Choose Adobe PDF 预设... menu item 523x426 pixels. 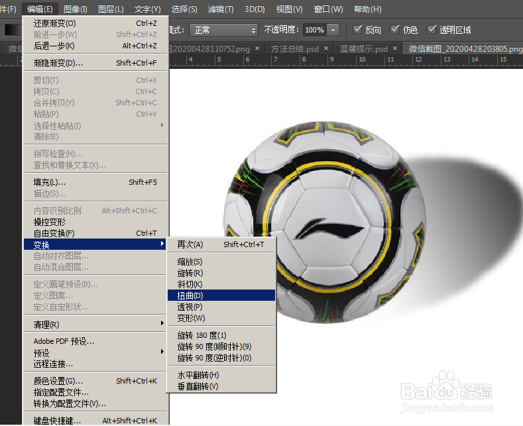tap(95, 341)
